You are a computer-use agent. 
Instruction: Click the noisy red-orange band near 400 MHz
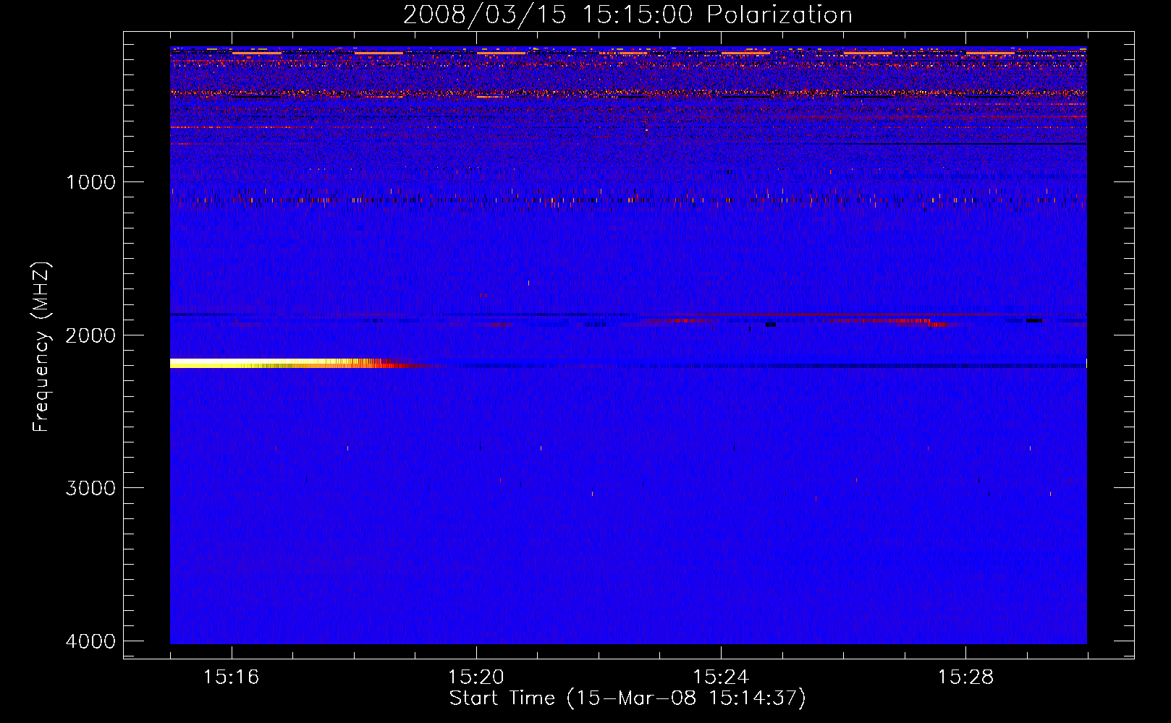pyautogui.click(x=628, y=93)
